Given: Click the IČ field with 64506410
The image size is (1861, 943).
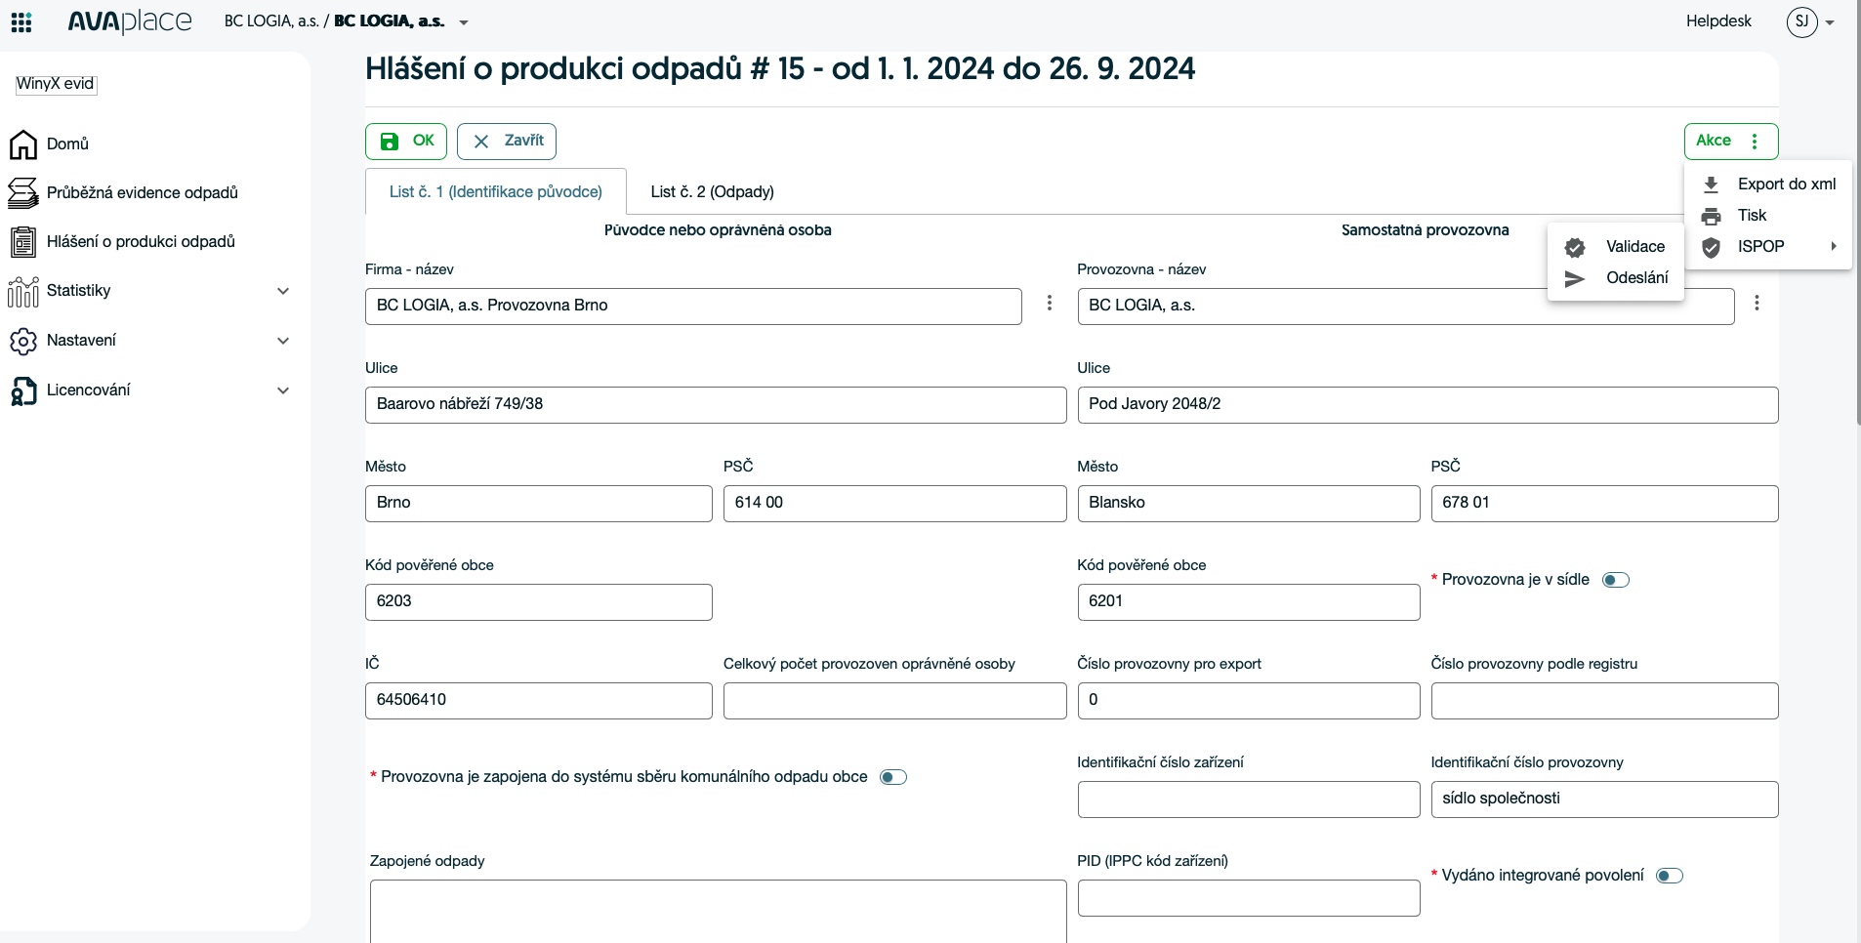Looking at the screenshot, I should pyautogui.click(x=539, y=701).
